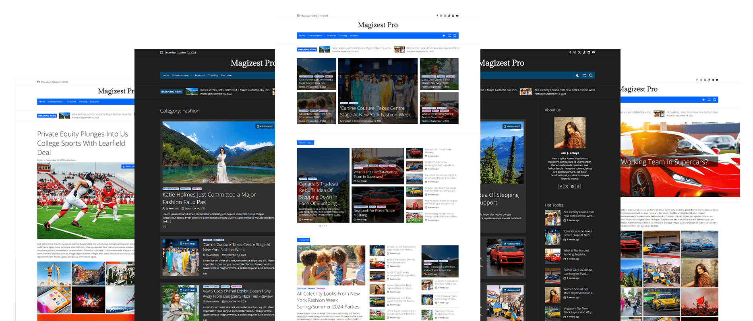Click BREAKING NEWS badge in left dark page

(x=172, y=92)
